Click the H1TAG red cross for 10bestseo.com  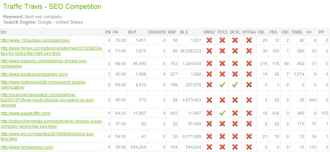coord(249,40)
